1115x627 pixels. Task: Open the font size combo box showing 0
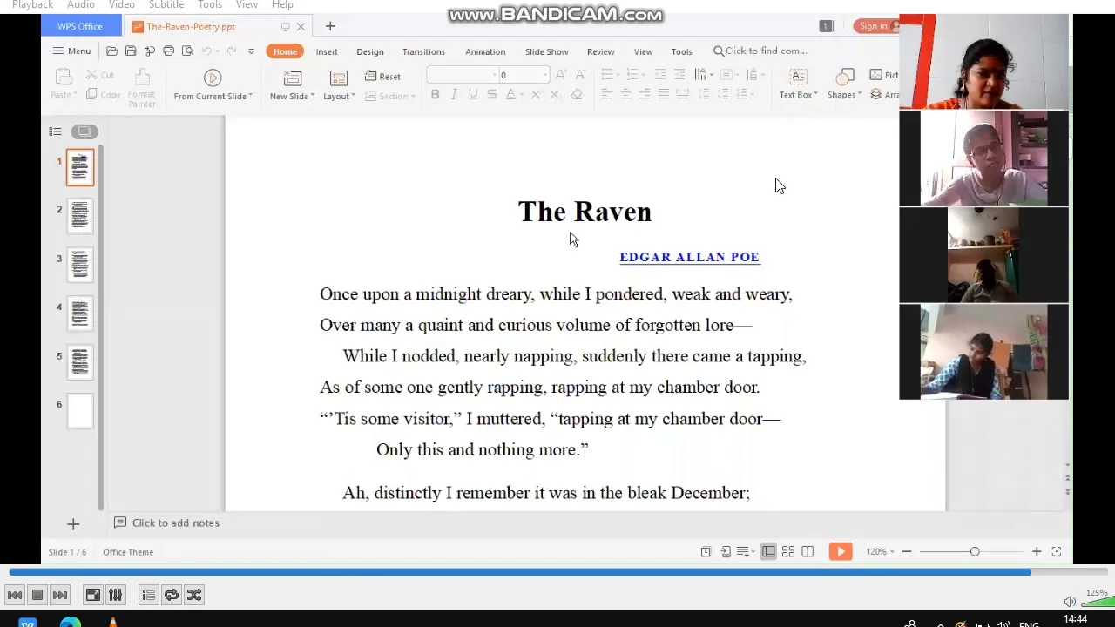[524, 75]
